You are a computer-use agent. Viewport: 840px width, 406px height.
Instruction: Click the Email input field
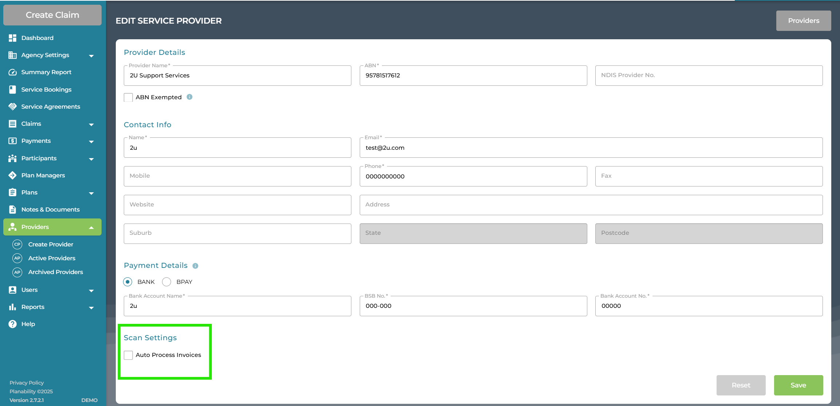591,148
